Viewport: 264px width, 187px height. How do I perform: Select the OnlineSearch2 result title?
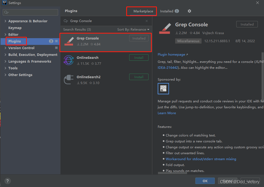pos(89,77)
